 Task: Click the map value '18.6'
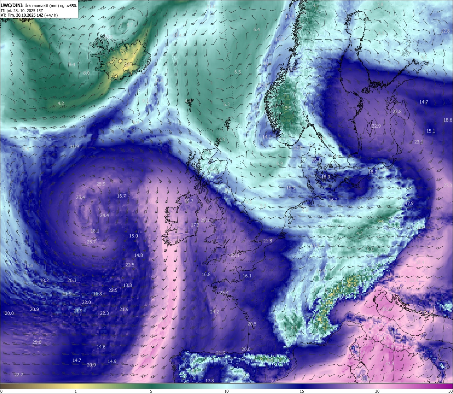448,120
